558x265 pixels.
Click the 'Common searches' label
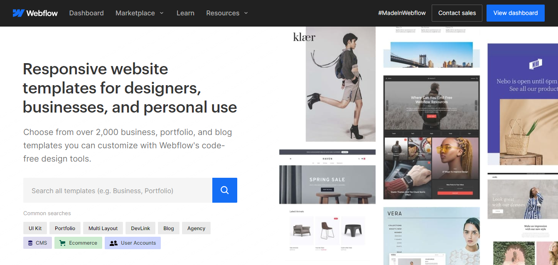47,213
